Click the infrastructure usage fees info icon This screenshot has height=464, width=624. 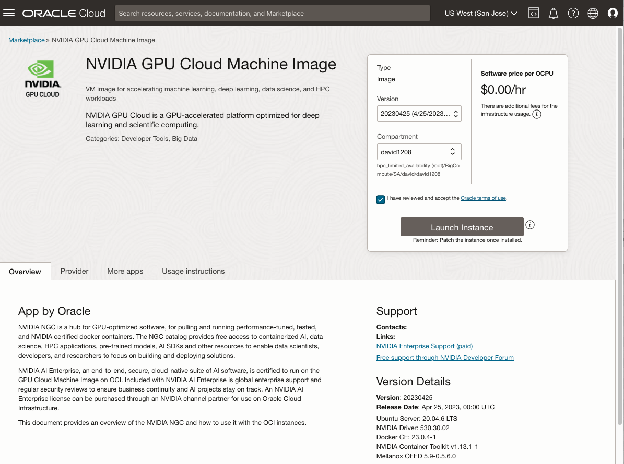538,114
